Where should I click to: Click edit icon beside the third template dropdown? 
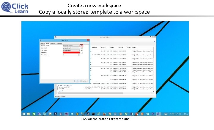pyautogui.click(x=81, y=50)
